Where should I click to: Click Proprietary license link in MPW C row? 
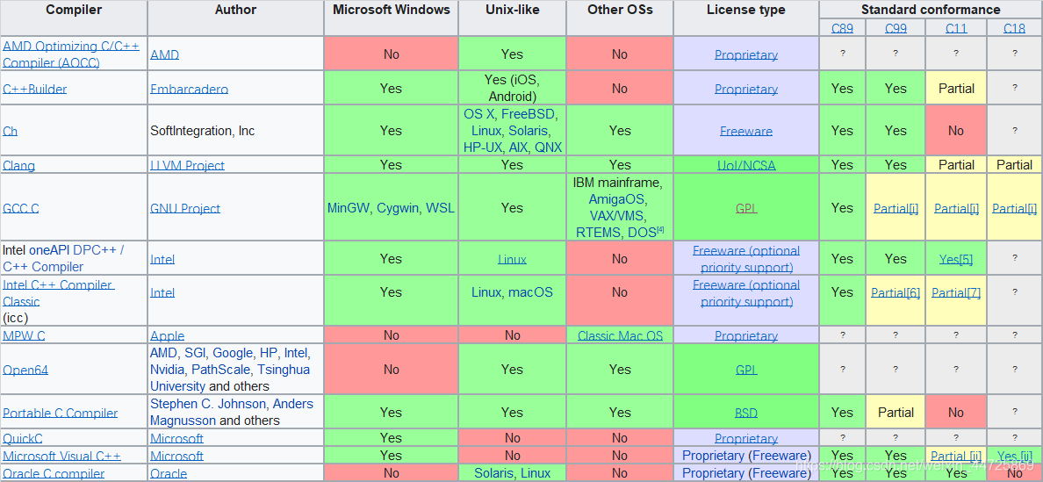point(746,335)
